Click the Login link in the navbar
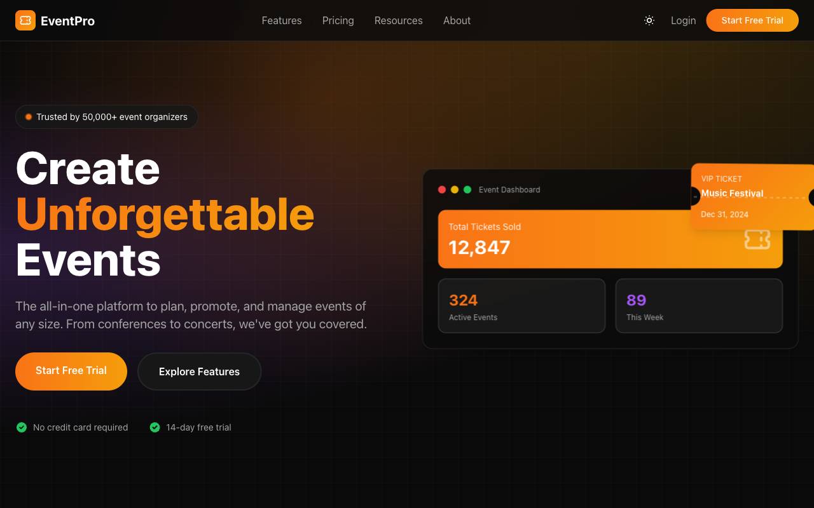 pyautogui.click(x=684, y=20)
